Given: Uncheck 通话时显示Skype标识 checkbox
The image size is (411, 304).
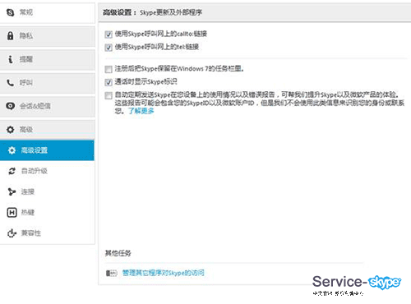Looking at the screenshot, I should coord(109,82).
